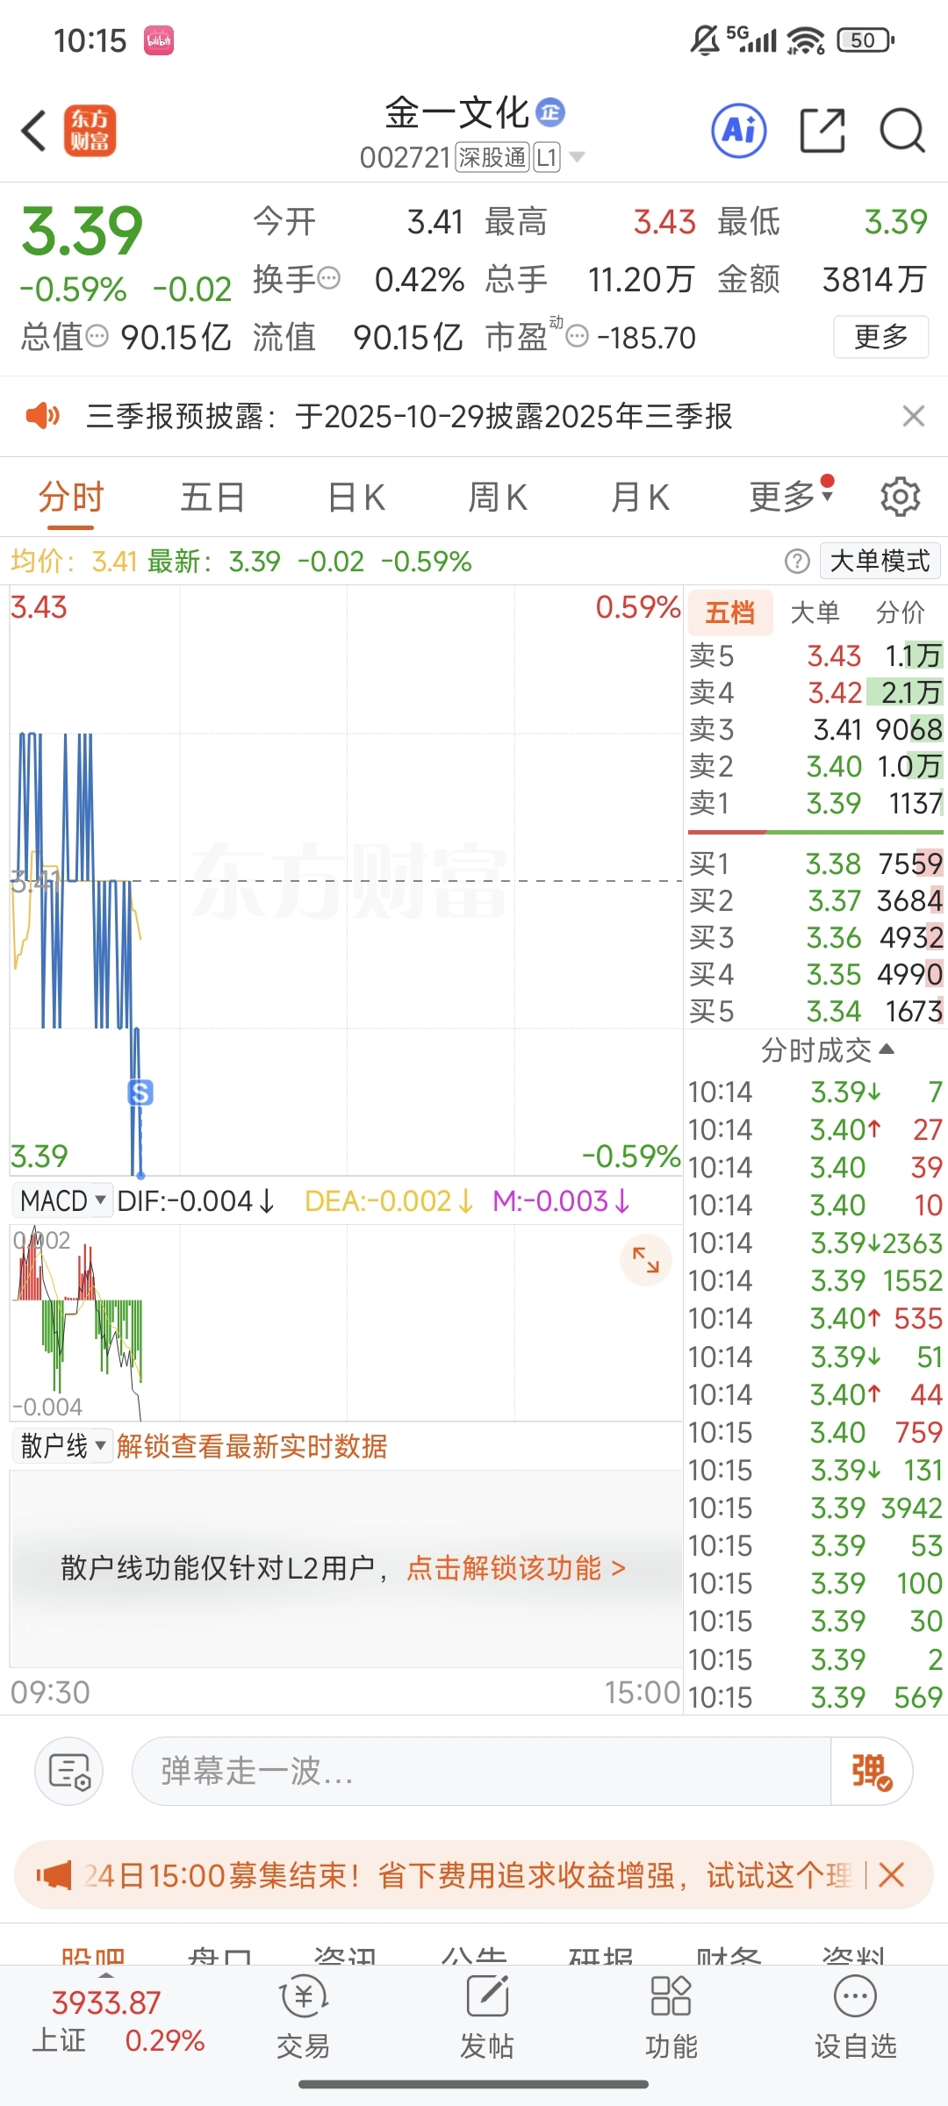The image size is (948, 2106).
Task: Tap the share export icon
Action: (x=822, y=132)
